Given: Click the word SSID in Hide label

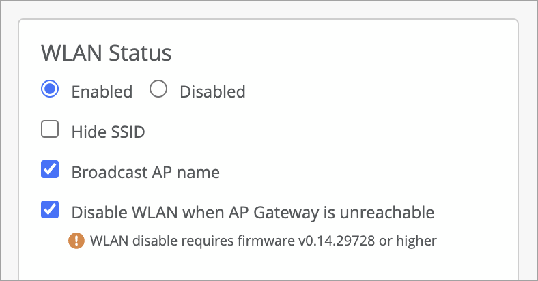Looking at the screenshot, I should pyautogui.click(x=126, y=132).
